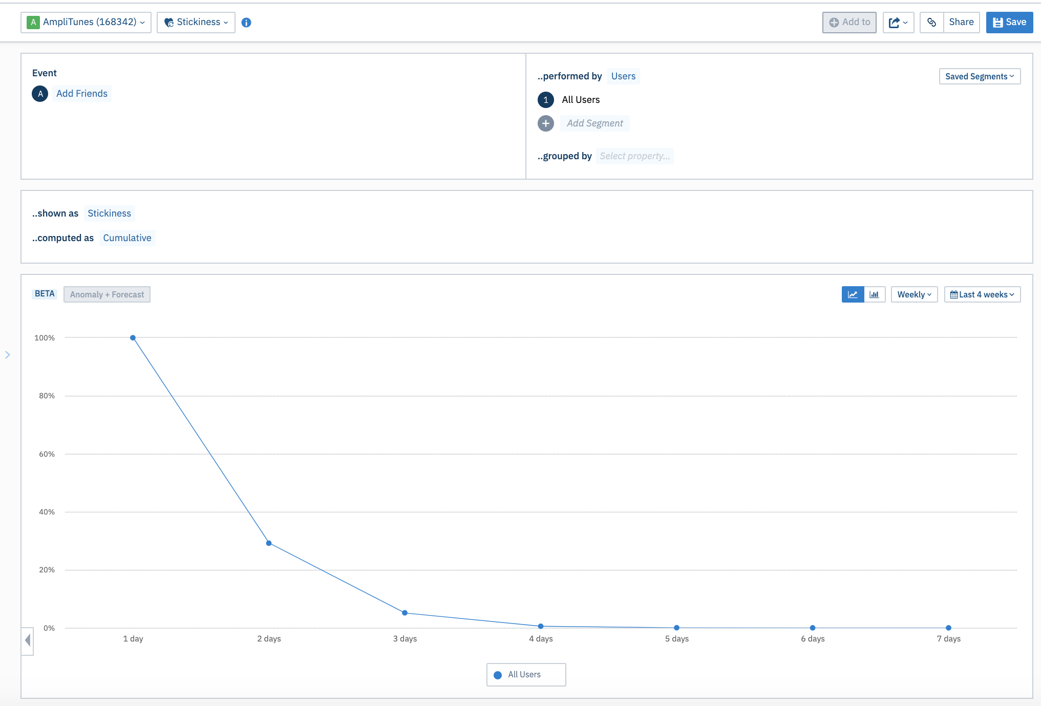This screenshot has width=1041, height=706.
Task: Click the Add Segment field
Action: click(594, 123)
